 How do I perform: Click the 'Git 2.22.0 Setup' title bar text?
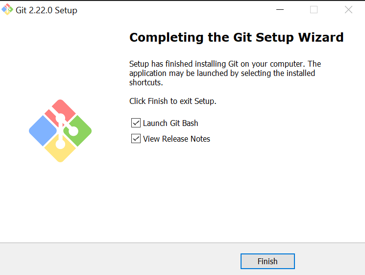click(x=47, y=10)
